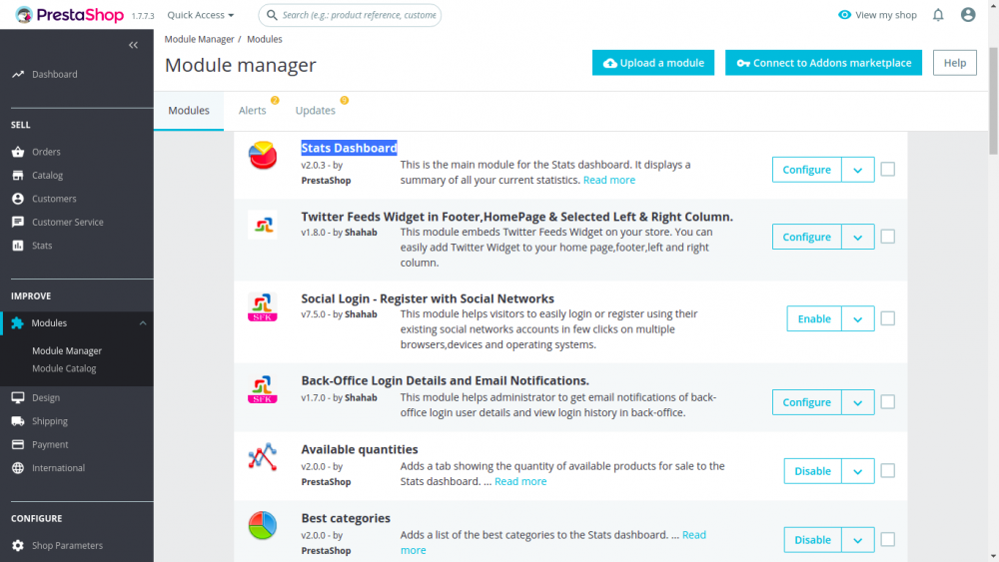Switch to the Alerts tab
The height and width of the screenshot is (562, 999).
coord(253,110)
